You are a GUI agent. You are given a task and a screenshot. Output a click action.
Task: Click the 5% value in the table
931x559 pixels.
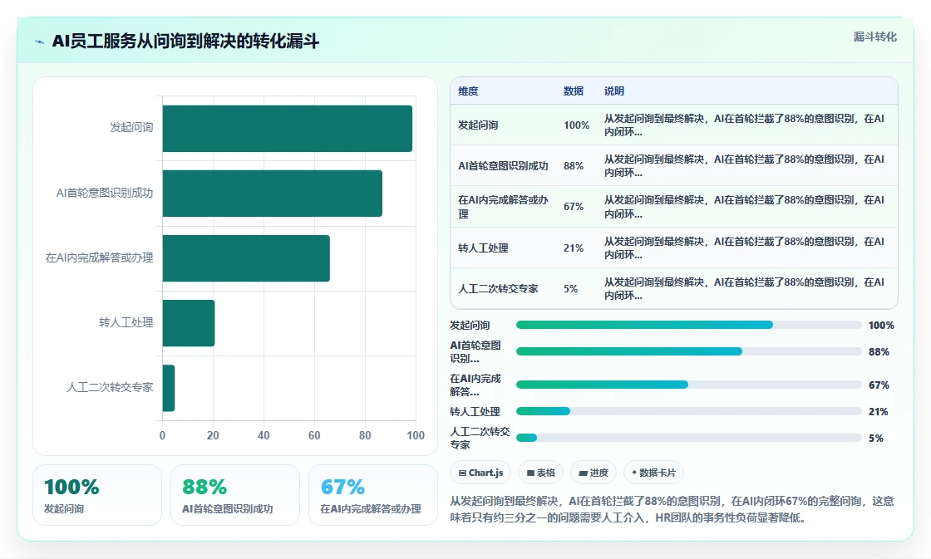pyautogui.click(x=570, y=288)
